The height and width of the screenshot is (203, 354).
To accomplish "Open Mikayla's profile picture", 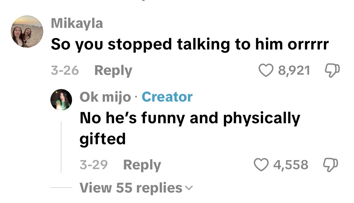I will (27, 31).
